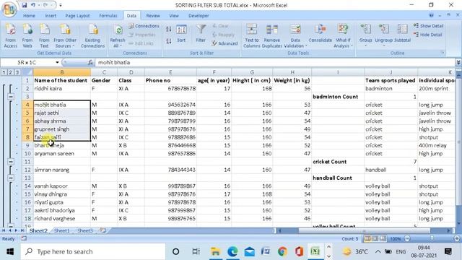This screenshot has width=462, height=260.
Task: Import data From Web
Action: pos(27,36)
